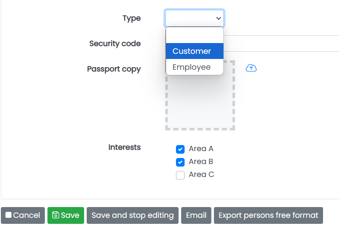Viewport: 339px width, 229px height.
Task: Click the Type combo box field
Action: pyautogui.click(x=195, y=19)
